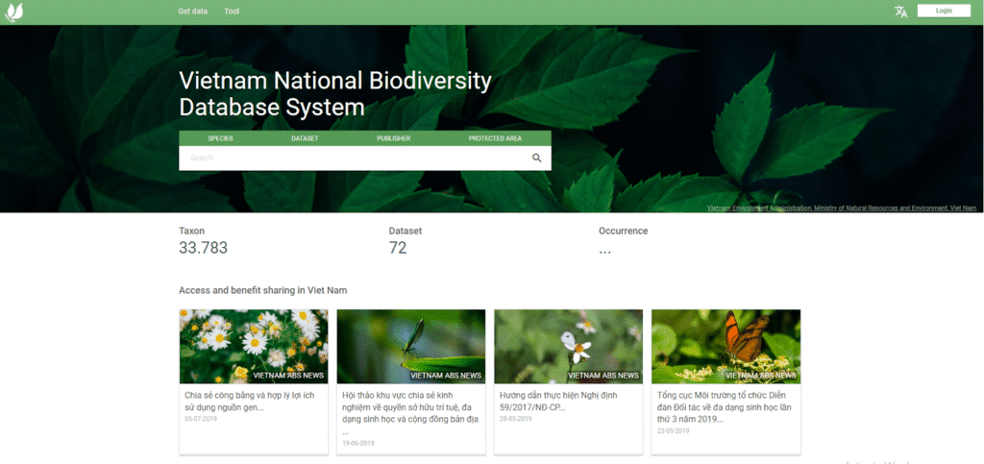Click the leaf logo icon in header
Image resolution: width=984 pixels, height=464 pixels.
tap(14, 12)
